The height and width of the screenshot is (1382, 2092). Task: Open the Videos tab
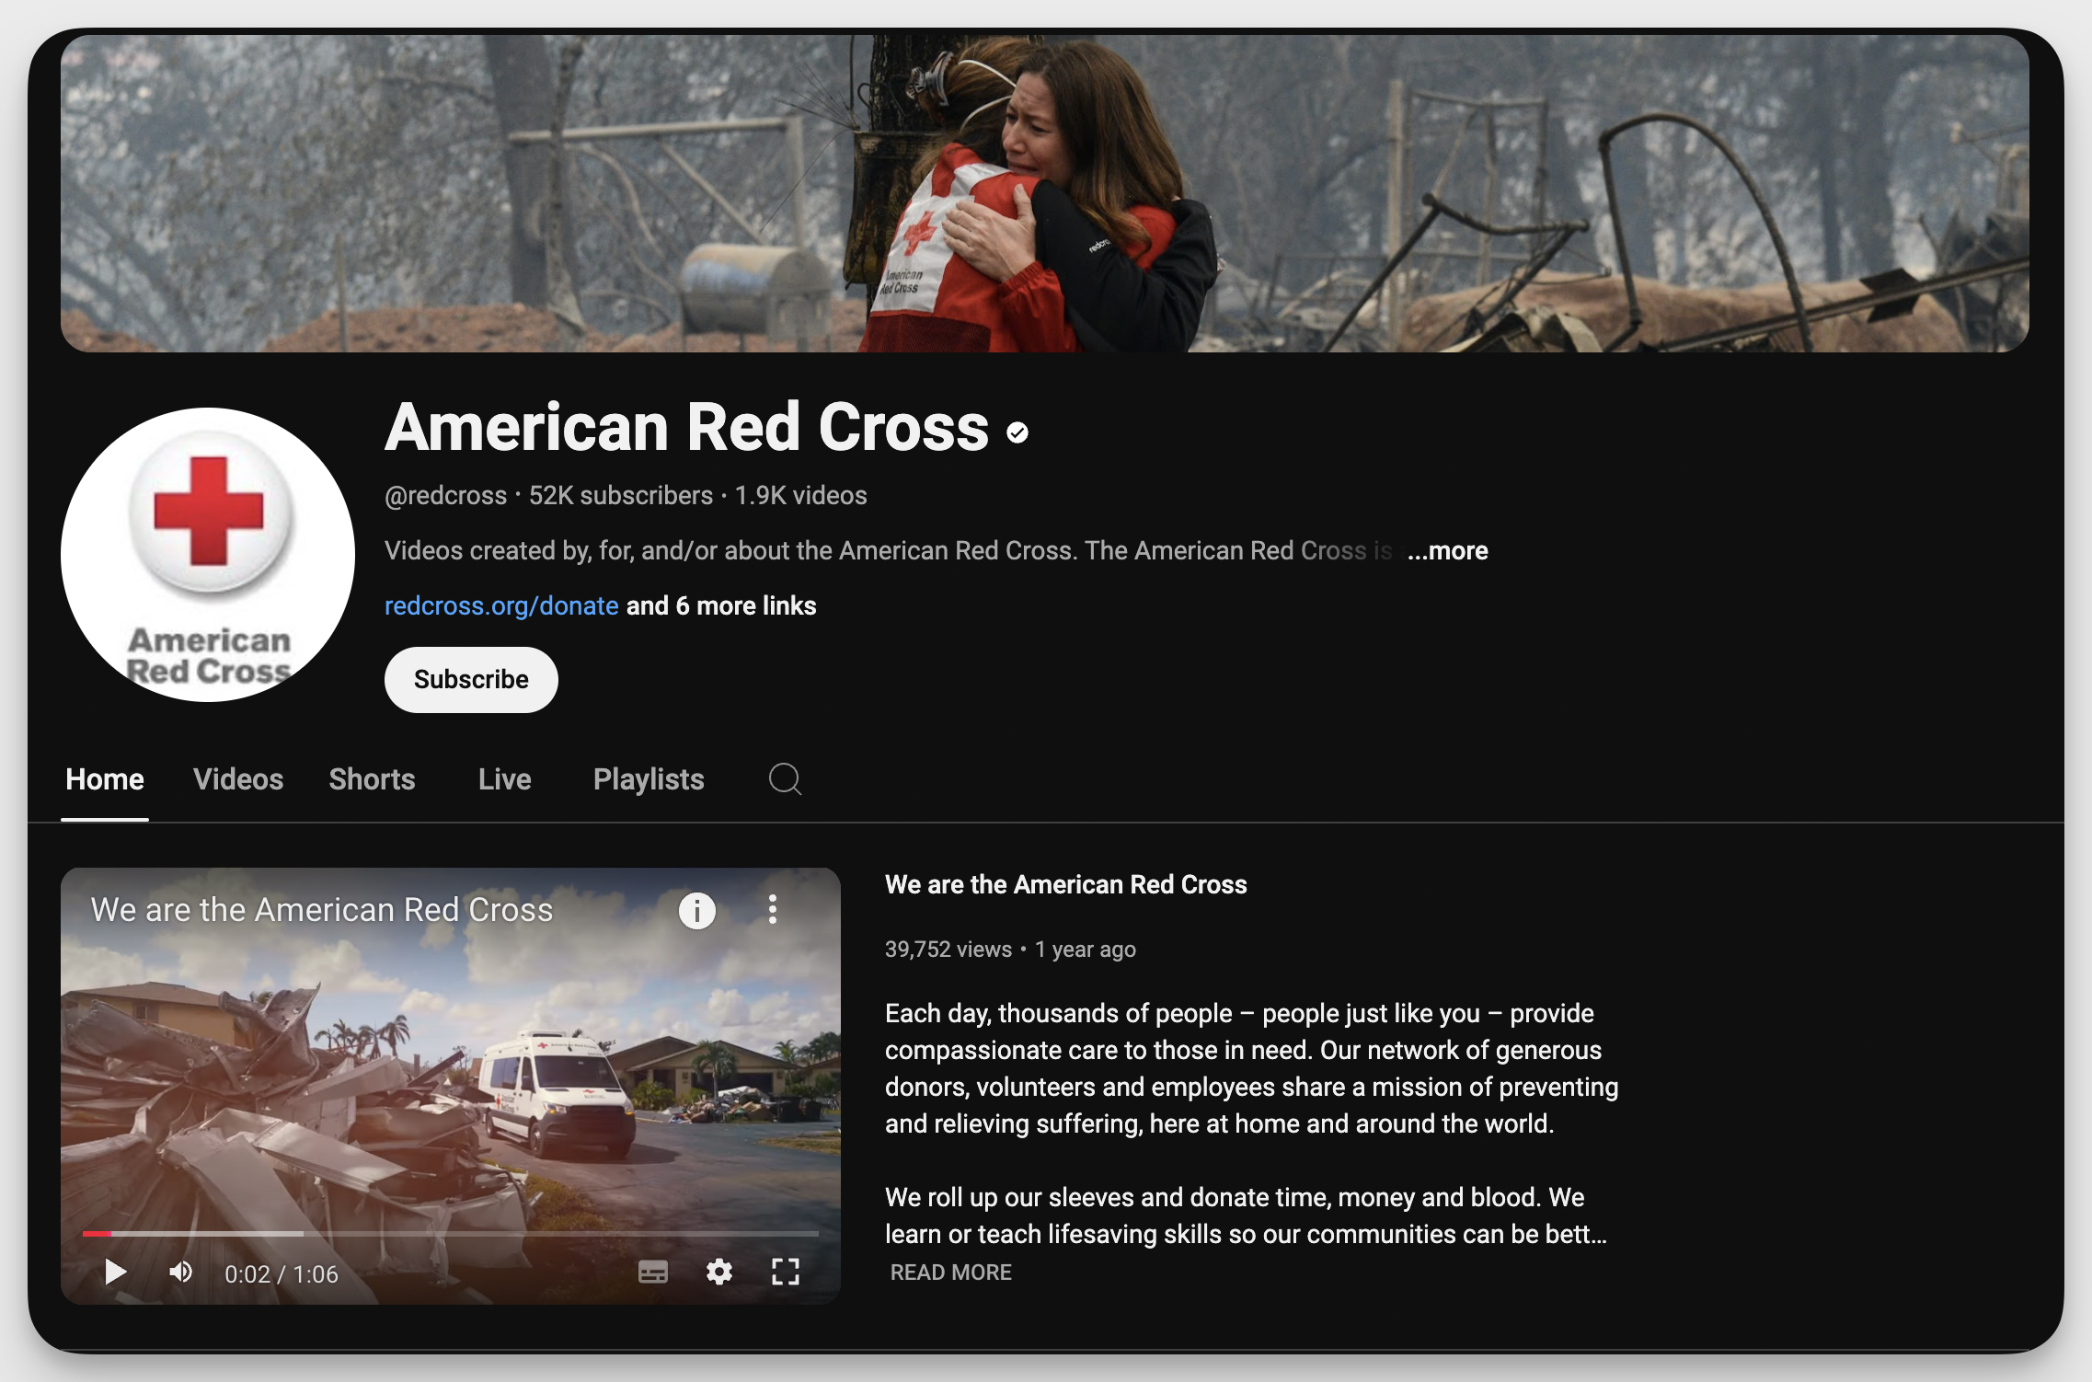point(238,779)
